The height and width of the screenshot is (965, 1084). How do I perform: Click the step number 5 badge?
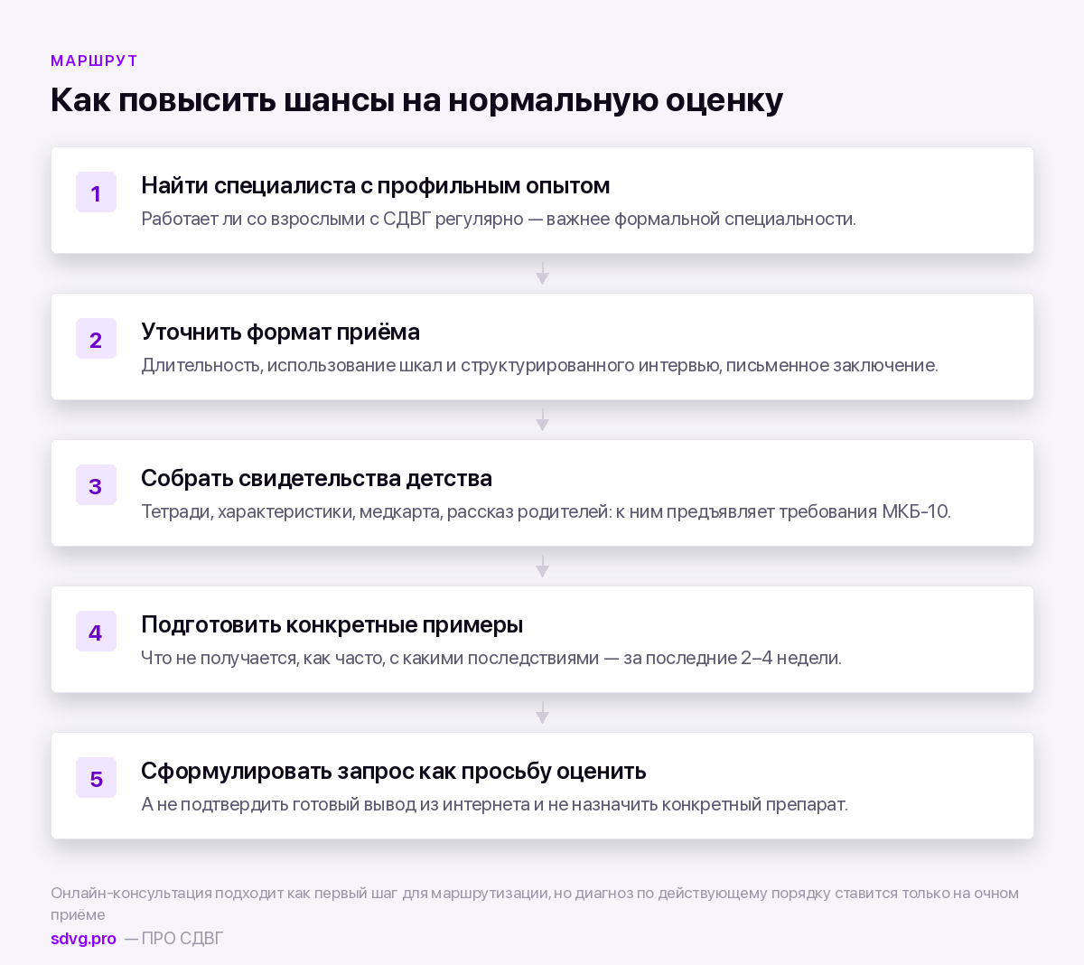click(x=96, y=778)
